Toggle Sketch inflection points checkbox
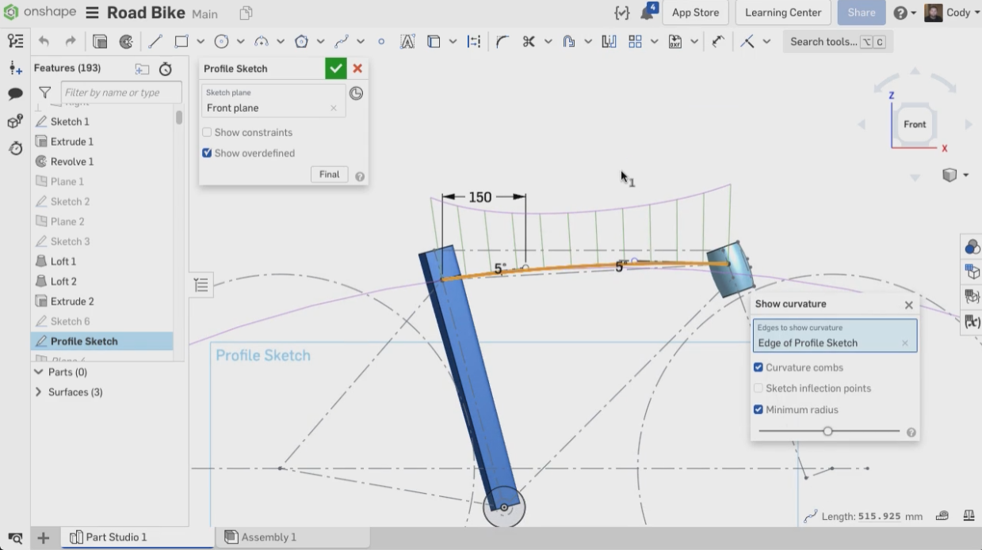Screen dimensions: 982x550 pyautogui.click(x=758, y=389)
